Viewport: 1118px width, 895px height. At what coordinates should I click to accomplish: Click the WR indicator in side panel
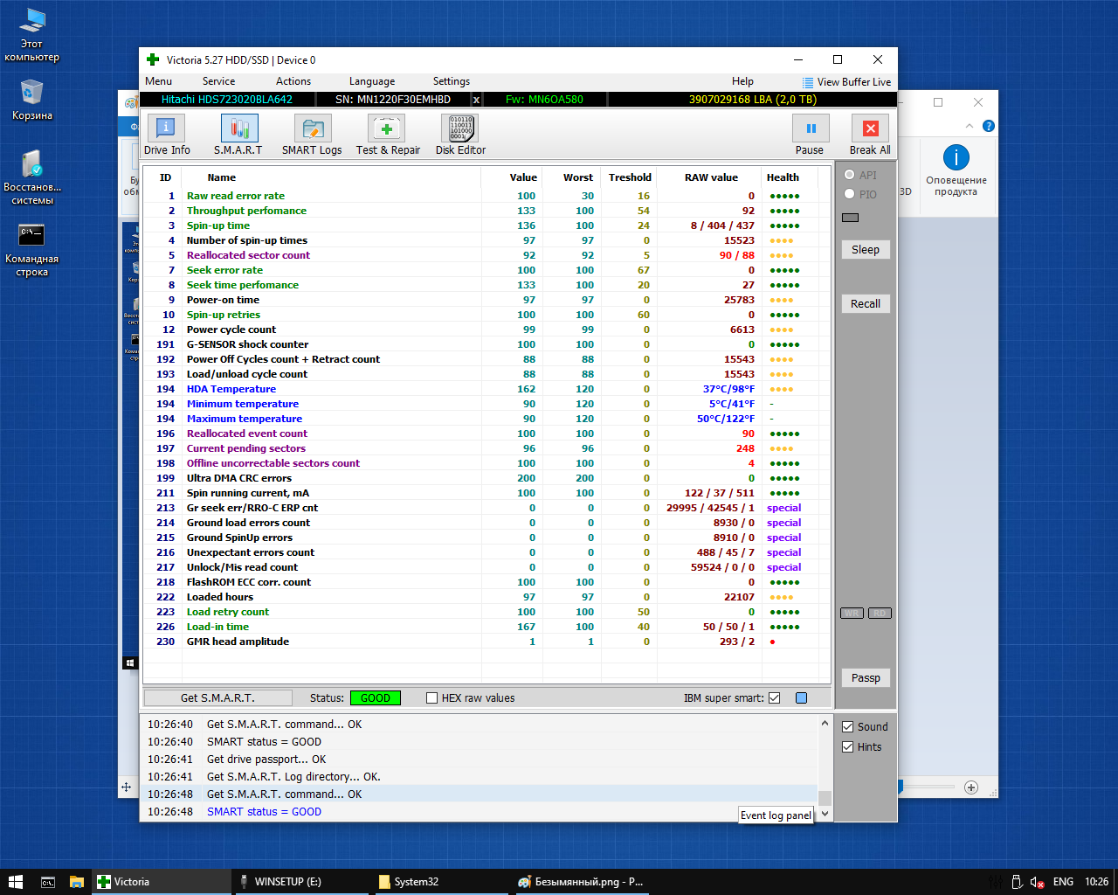click(x=852, y=613)
